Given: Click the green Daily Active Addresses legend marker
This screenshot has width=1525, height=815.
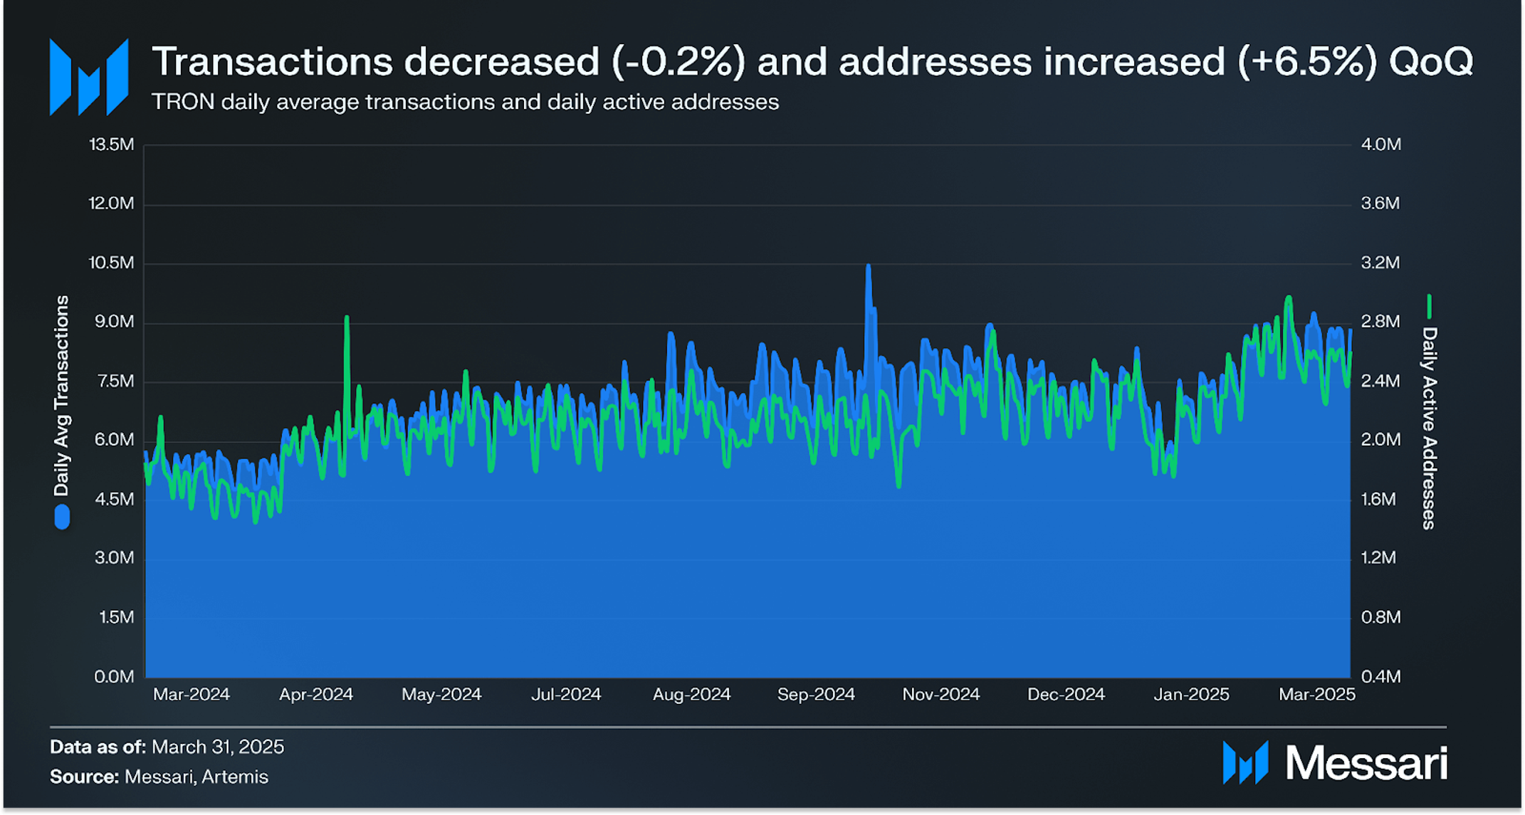Looking at the screenshot, I should tap(1428, 307).
